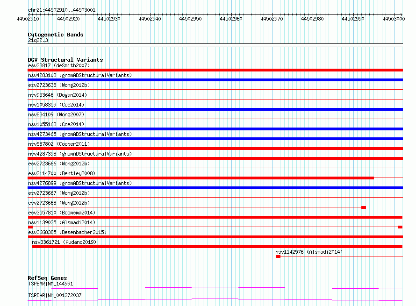
Task: Click the blue bar under nsv1055163
Action: pyautogui.click(x=215, y=129)
